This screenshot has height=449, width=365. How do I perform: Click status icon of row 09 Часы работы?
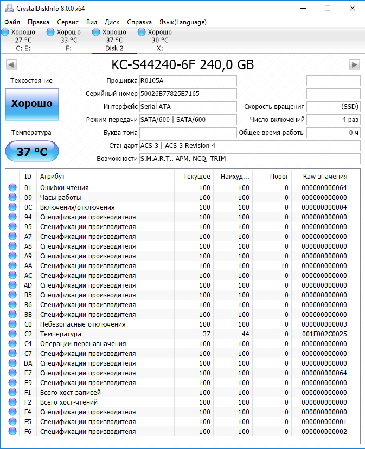[12, 197]
